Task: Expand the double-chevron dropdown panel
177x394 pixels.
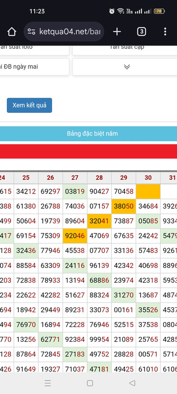Action: 127,67
